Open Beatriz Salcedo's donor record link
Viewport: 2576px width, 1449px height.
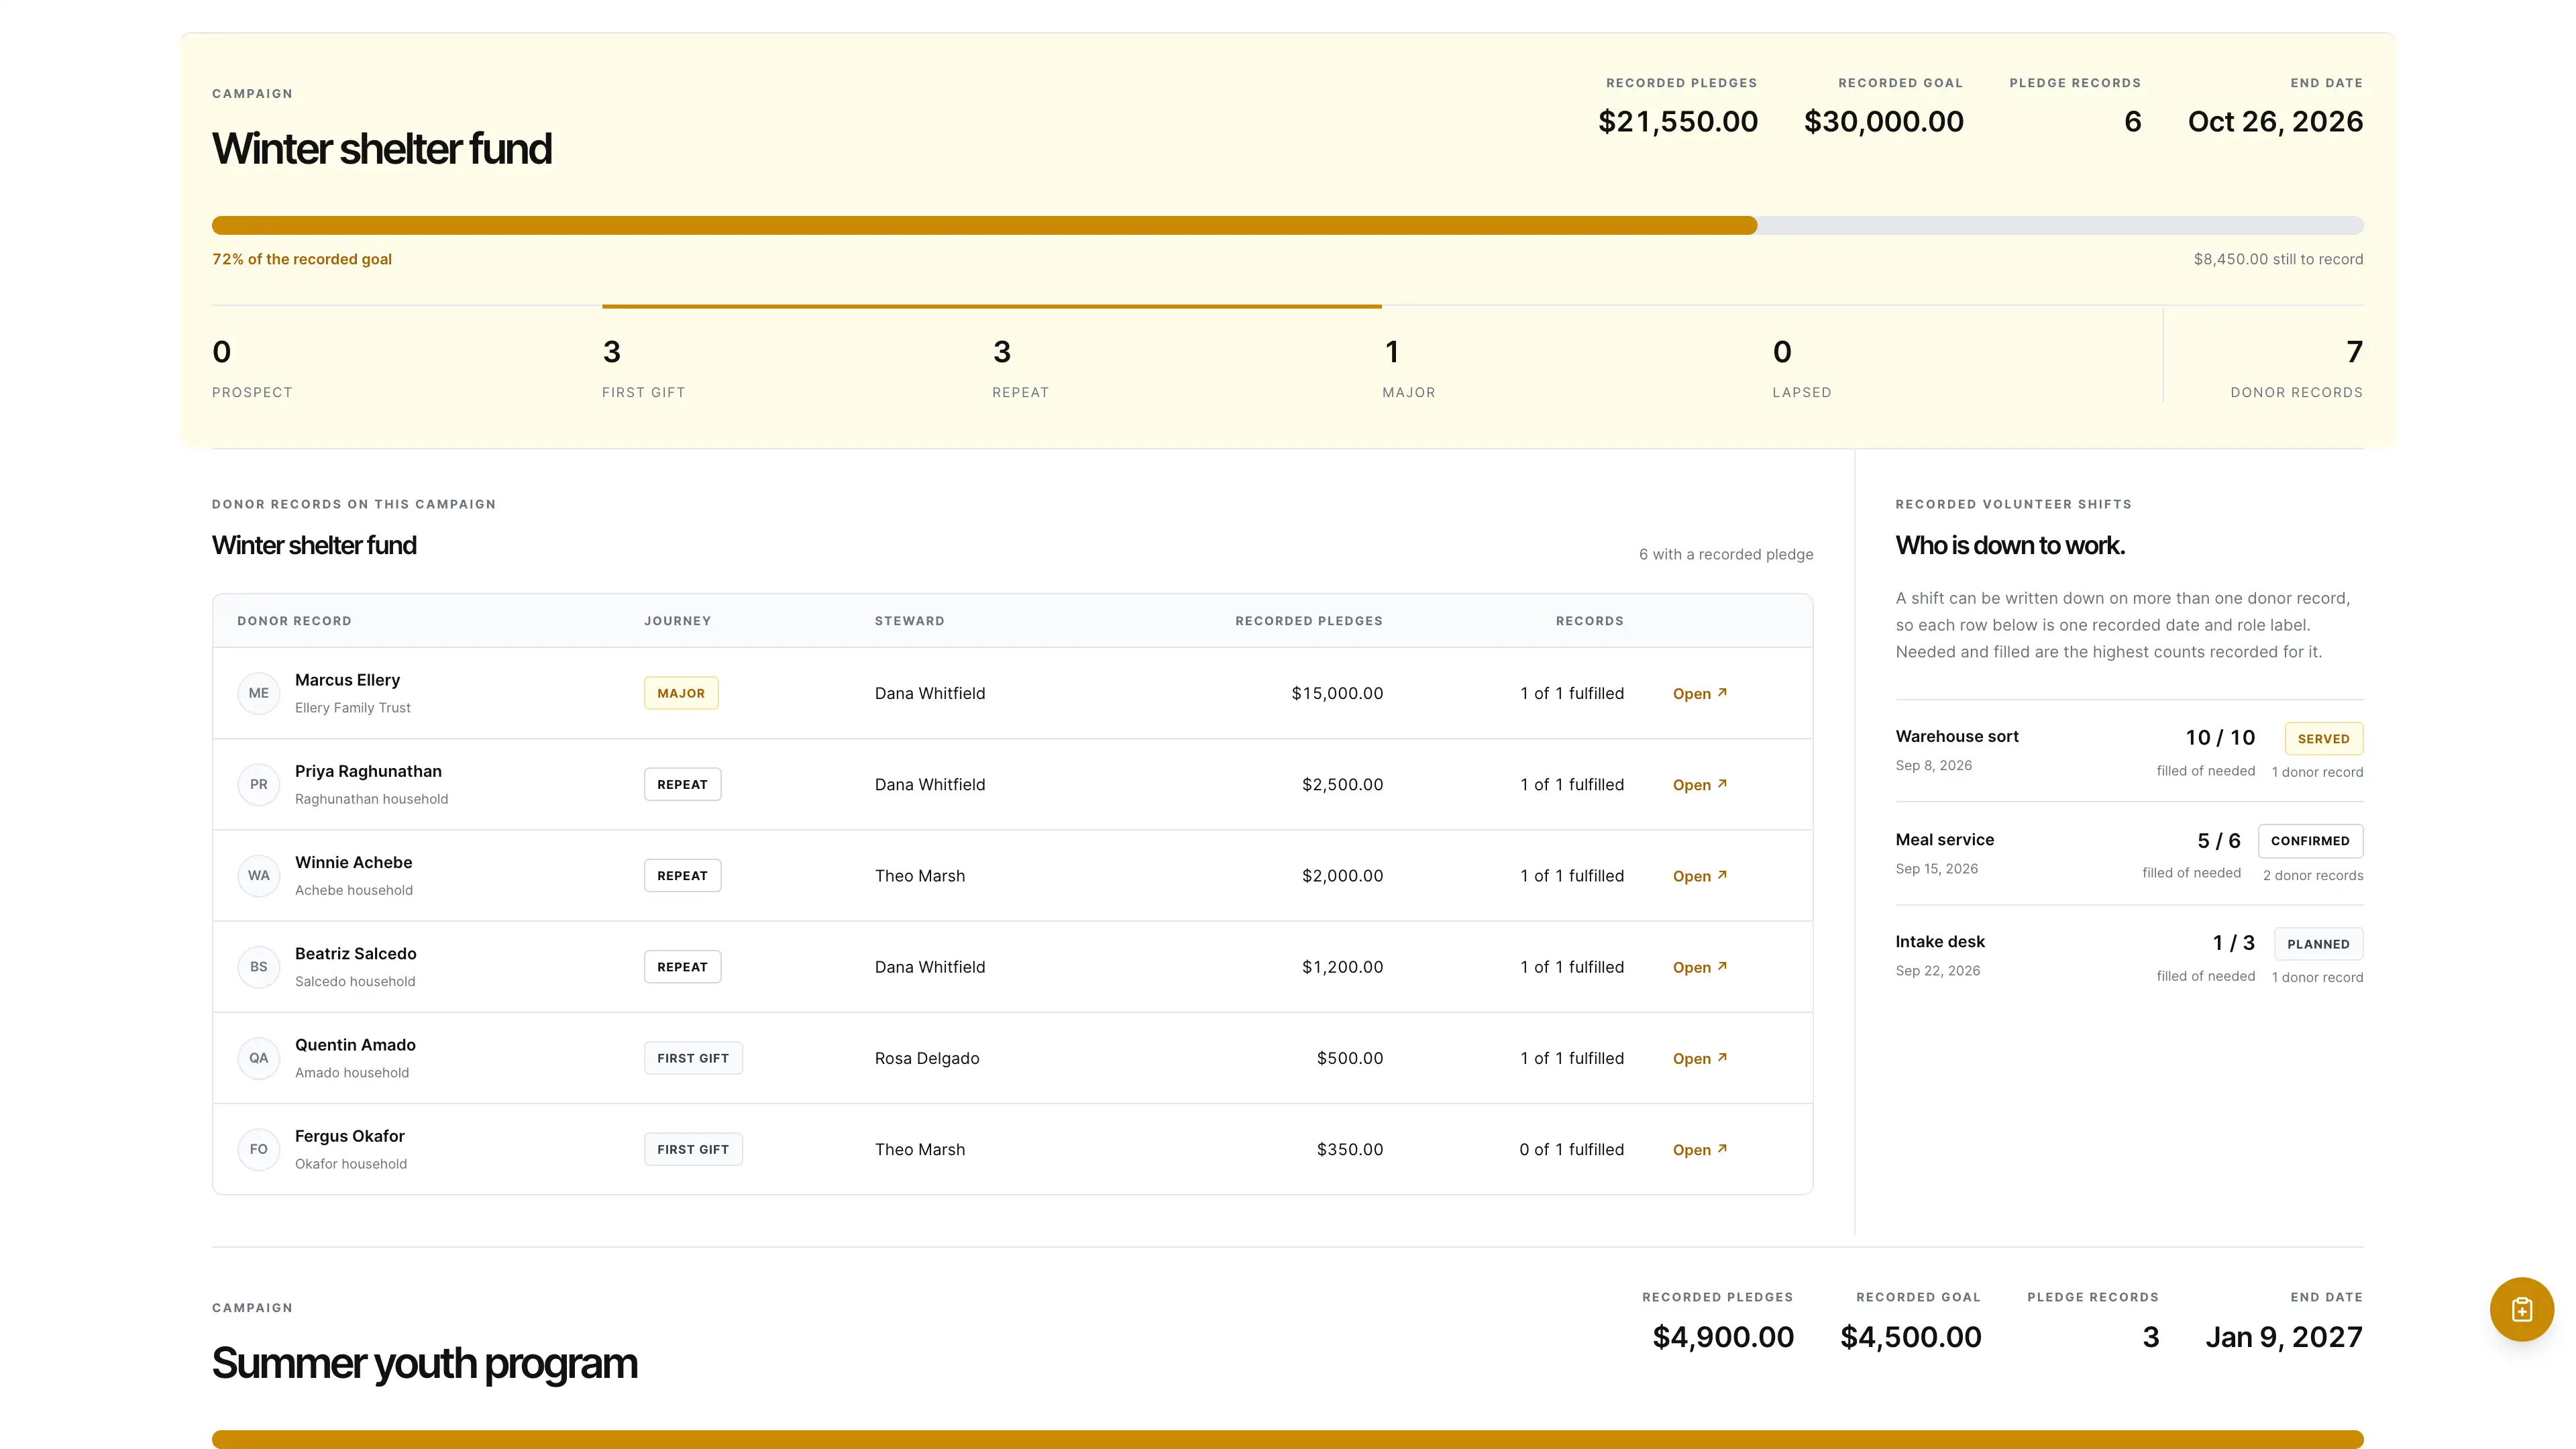[1700, 966]
